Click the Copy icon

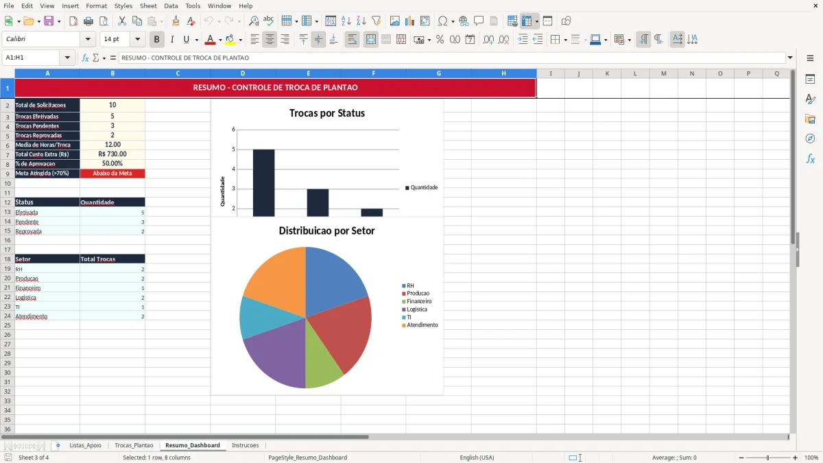pos(137,21)
